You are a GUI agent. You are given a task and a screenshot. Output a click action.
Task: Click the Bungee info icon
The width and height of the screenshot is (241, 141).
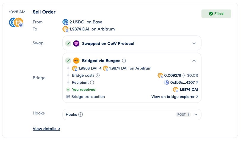pyautogui.click(x=124, y=61)
